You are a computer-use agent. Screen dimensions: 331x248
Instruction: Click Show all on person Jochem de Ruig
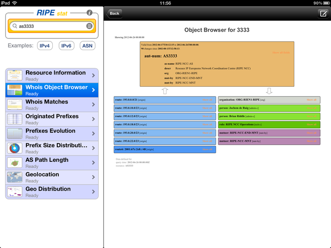311,108
